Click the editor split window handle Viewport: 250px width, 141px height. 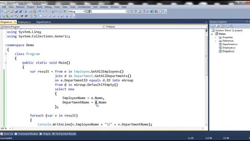coord(206,31)
